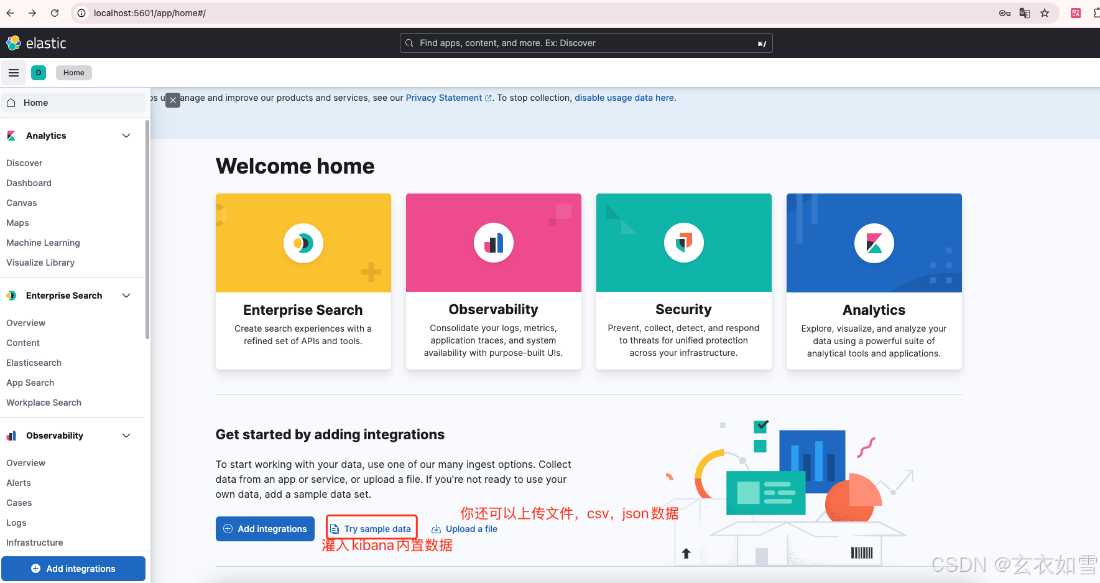Viewport: 1100px width, 583px height.
Task: Open the green D space avatar
Action: [x=39, y=73]
